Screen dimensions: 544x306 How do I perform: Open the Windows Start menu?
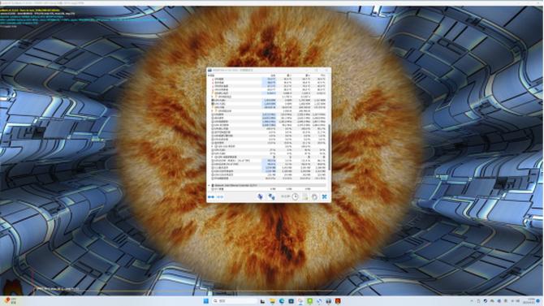pyautogui.click(x=206, y=301)
